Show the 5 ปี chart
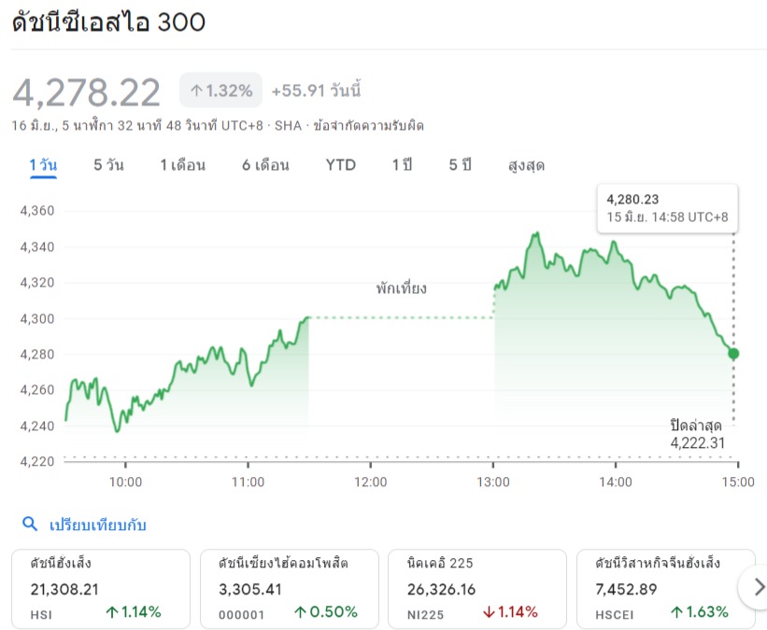This screenshot has height=630, width=767. coord(461,165)
